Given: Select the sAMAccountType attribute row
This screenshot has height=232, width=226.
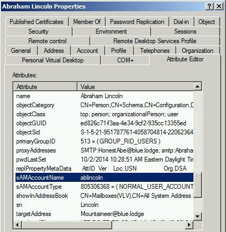Looking at the screenshot, I should pyautogui.click(x=104, y=187).
